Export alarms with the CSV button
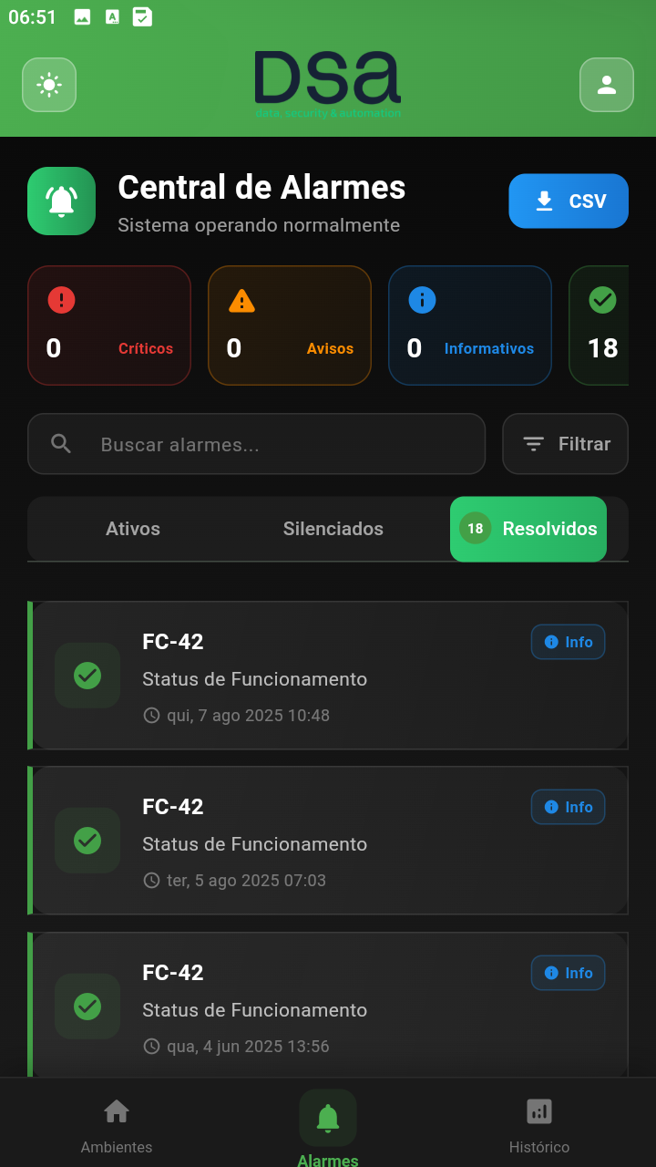 coord(569,201)
